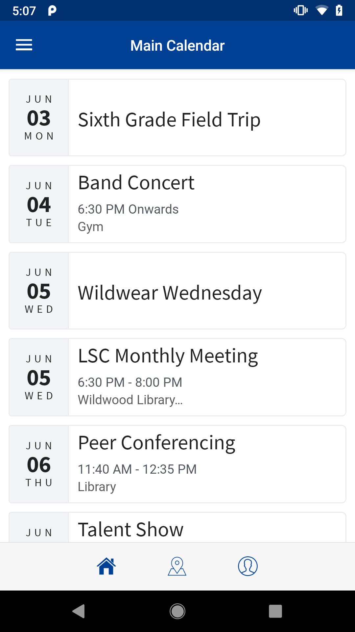Open the hamburger navigation menu
355x632 pixels.
click(24, 45)
